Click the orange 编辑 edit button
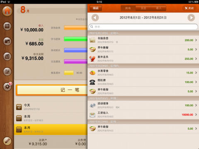Image resolution: width=199 pixels, height=149 pixels. click(96, 8)
